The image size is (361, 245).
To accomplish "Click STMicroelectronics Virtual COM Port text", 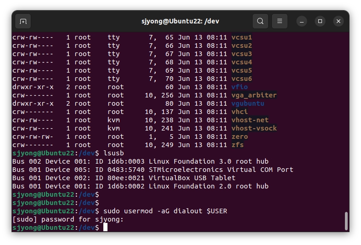I will pyautogui.click(x=221, y=170).
